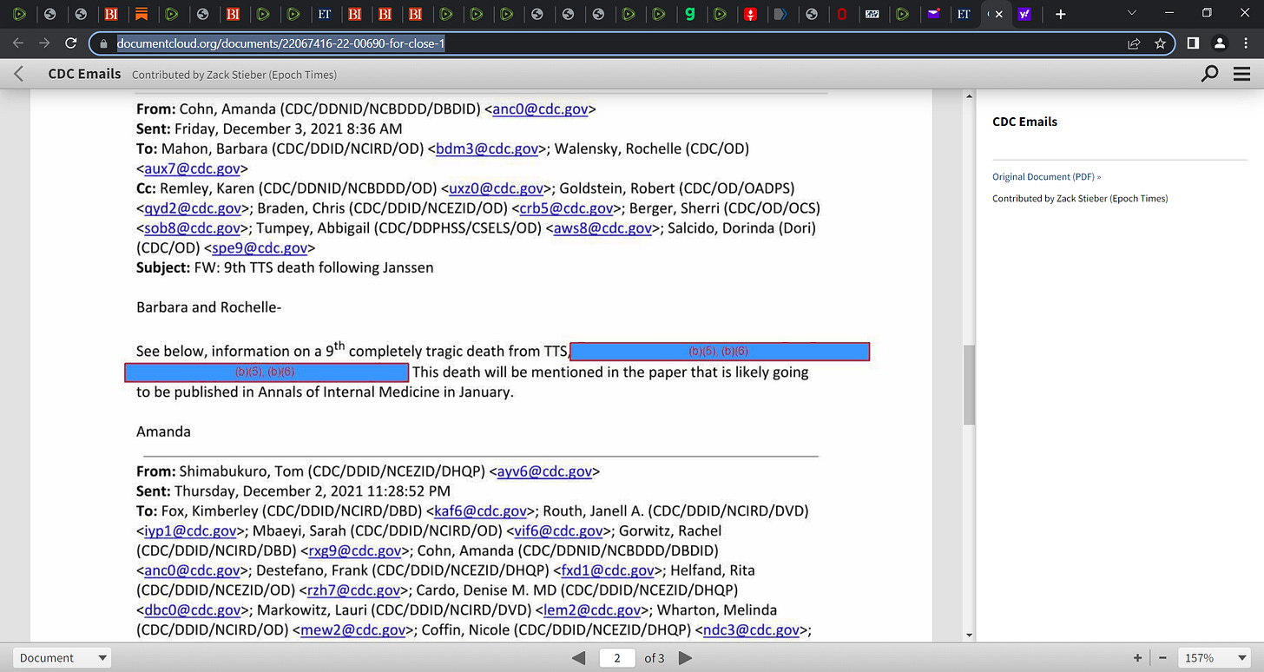
Task: Switch to the purple mail tab
Action: pyautogui.click(x=933, y=14)
